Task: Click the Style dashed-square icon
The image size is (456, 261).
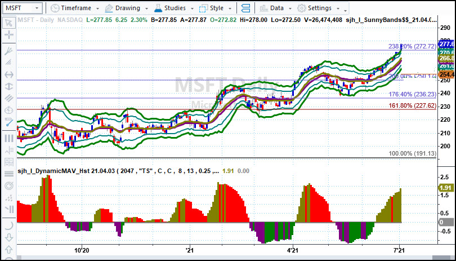Action: [203, 8]
